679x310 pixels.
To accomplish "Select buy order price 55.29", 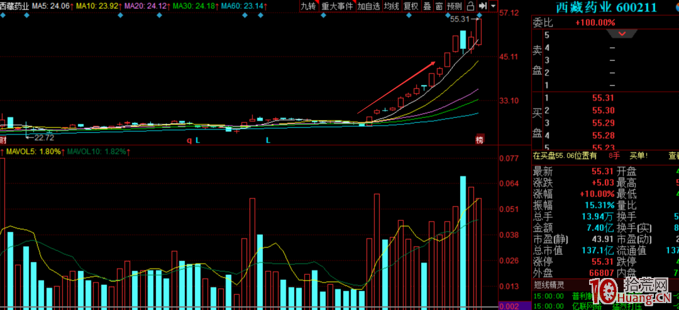I will [x=603, y=123].
